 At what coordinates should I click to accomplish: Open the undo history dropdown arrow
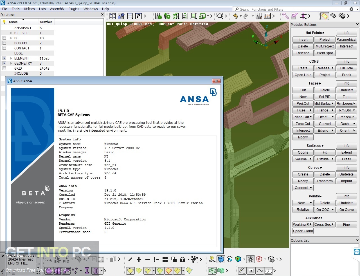240,16
